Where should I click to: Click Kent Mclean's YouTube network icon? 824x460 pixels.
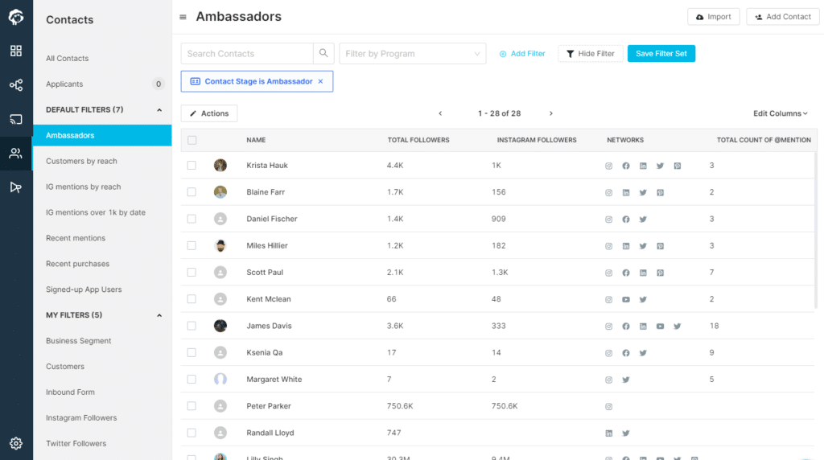[x=626, y=299]
